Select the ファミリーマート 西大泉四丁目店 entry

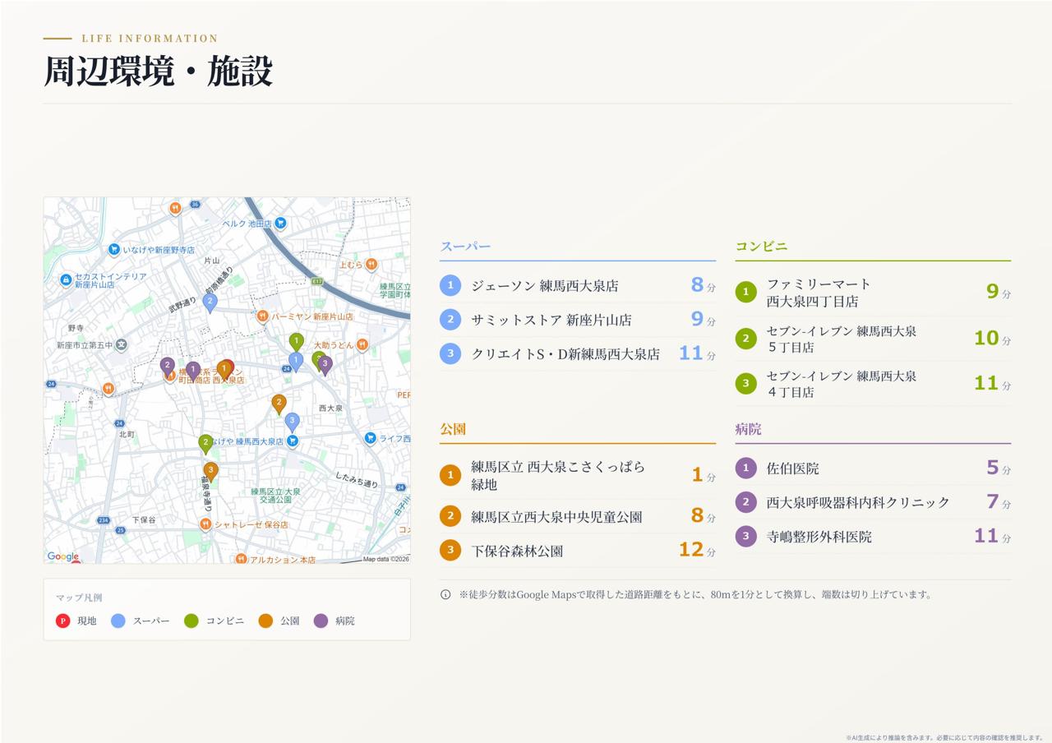coord(873,292)
